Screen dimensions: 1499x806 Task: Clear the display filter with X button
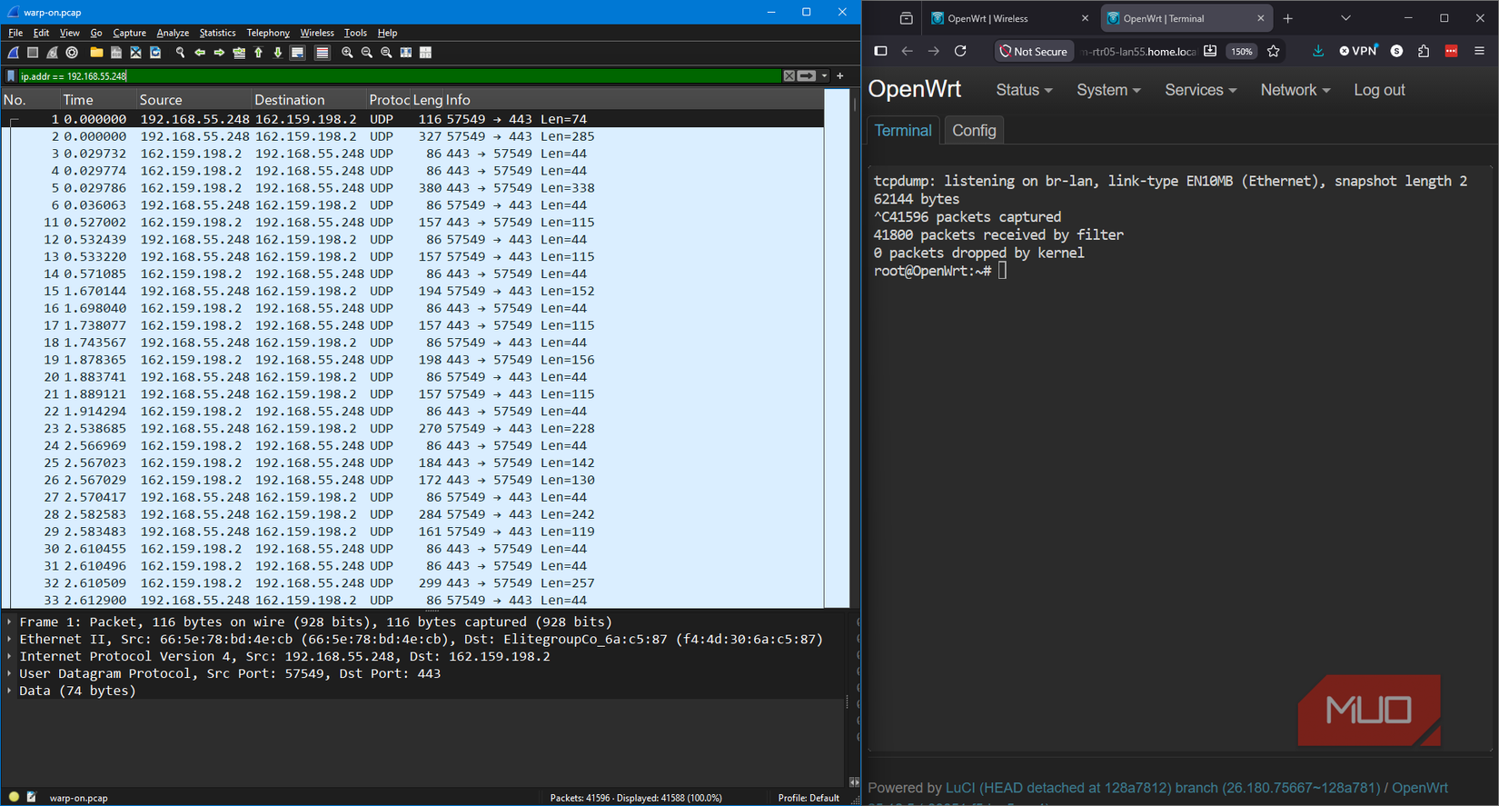point(789,76)
